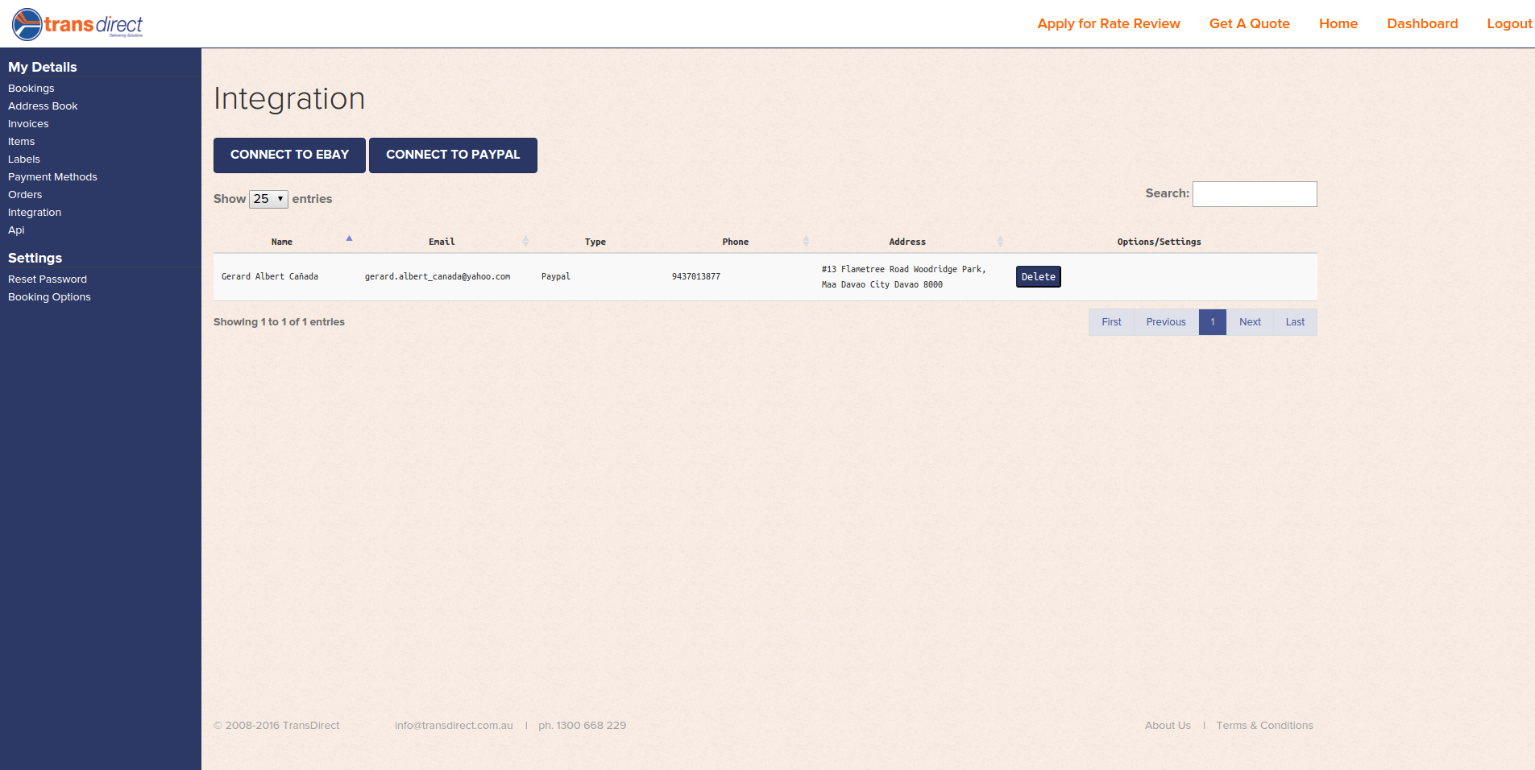Open the Api sidebar item

coord(16,230)
